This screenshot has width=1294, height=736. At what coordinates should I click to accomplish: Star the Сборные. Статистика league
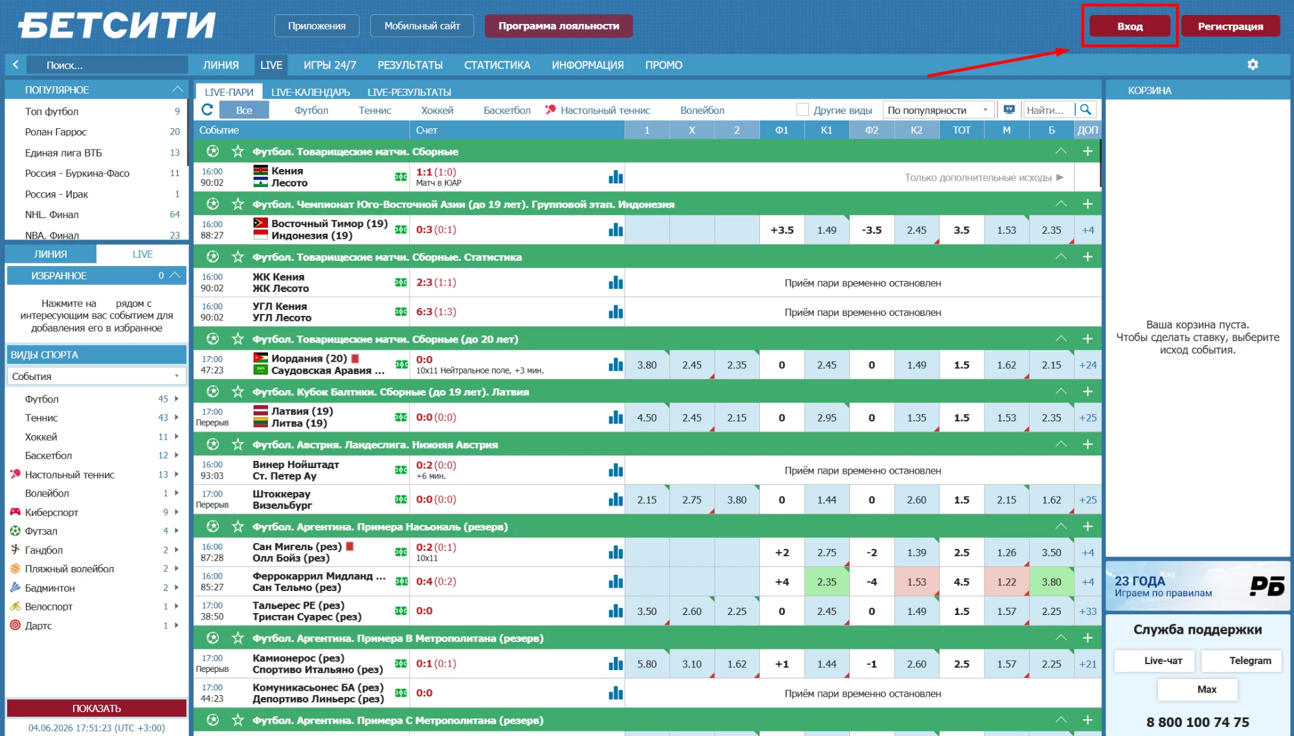(238, 257)
